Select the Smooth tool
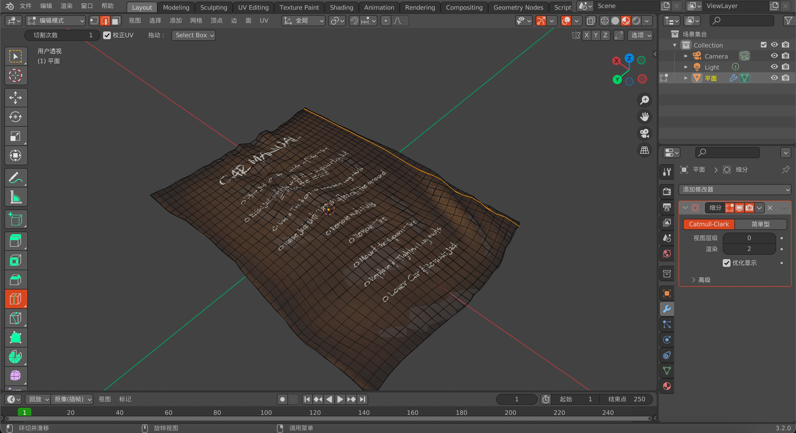 pos(16,376)
